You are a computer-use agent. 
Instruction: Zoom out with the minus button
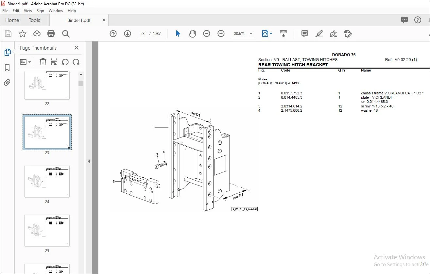coord(207,34)
